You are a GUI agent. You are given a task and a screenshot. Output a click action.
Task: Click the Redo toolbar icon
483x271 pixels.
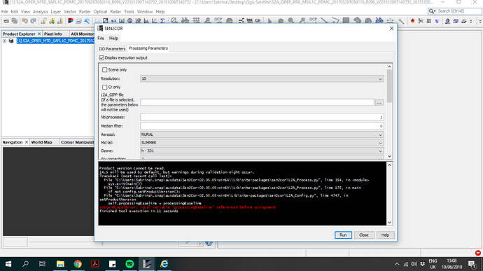click(x=34, y=21)
